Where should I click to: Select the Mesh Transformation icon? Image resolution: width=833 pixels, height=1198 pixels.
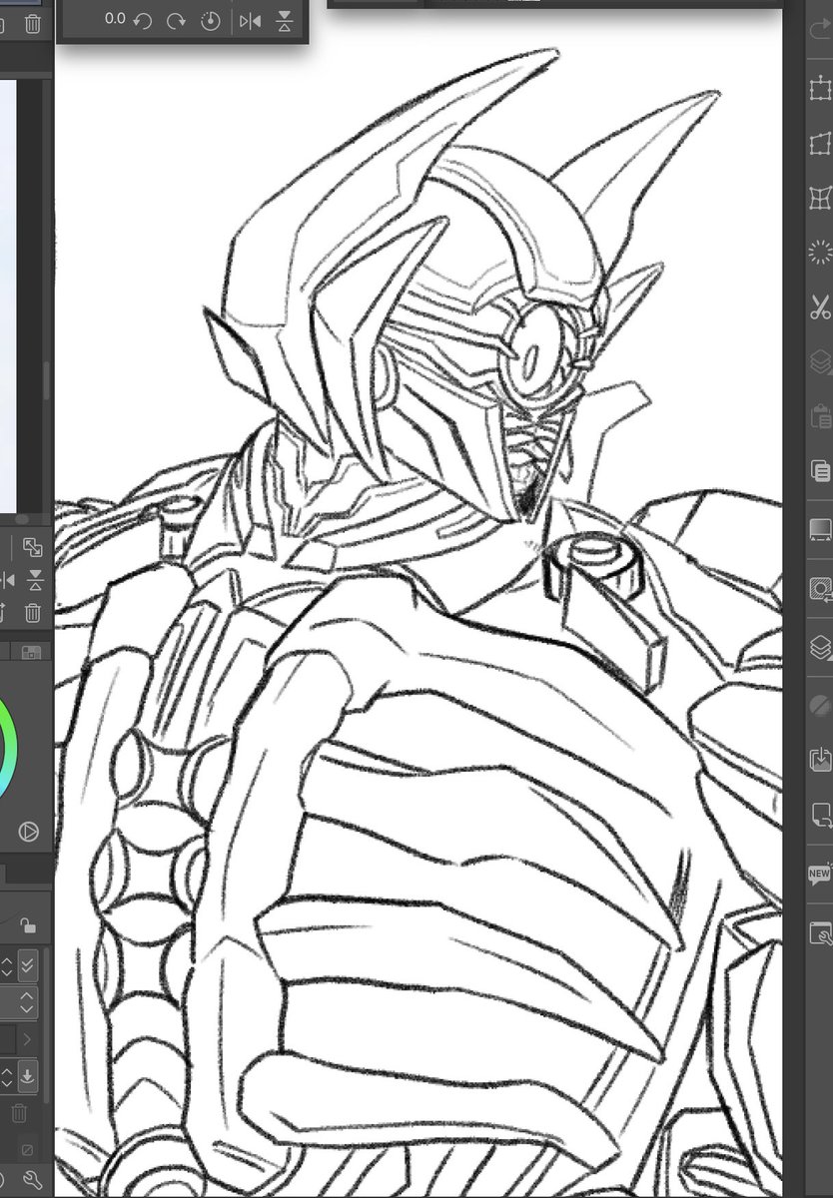820,198
